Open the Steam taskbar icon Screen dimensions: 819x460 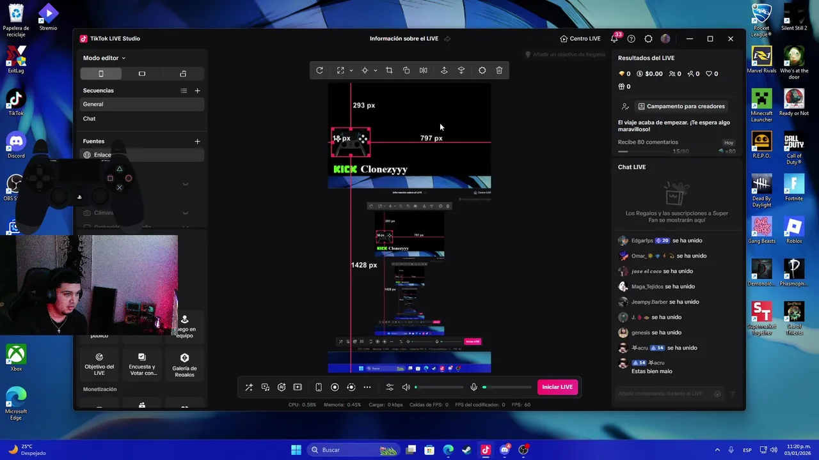click(467, 450)
